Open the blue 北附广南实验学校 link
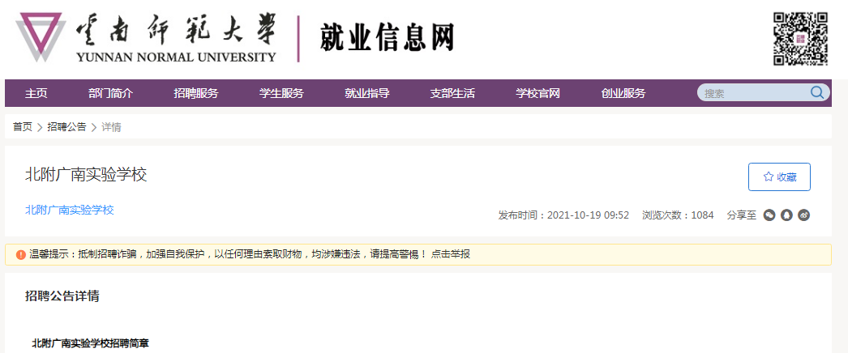The image size is (848, 353). [x=70, y=210]
